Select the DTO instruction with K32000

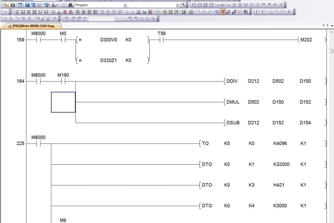263,164
